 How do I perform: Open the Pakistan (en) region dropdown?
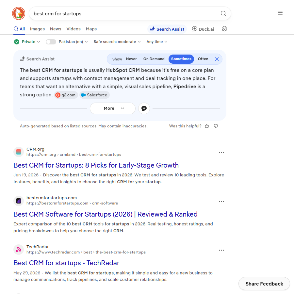[73, 42]
